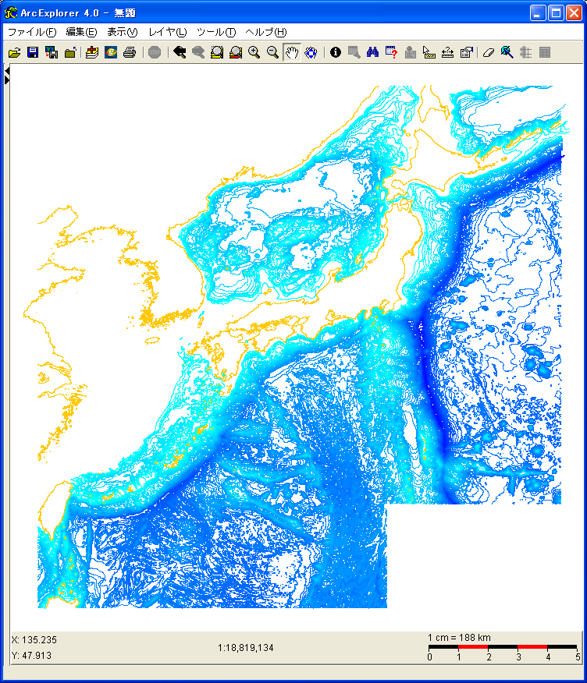
Task: Click the Save project disk icon
Action: 33,52
